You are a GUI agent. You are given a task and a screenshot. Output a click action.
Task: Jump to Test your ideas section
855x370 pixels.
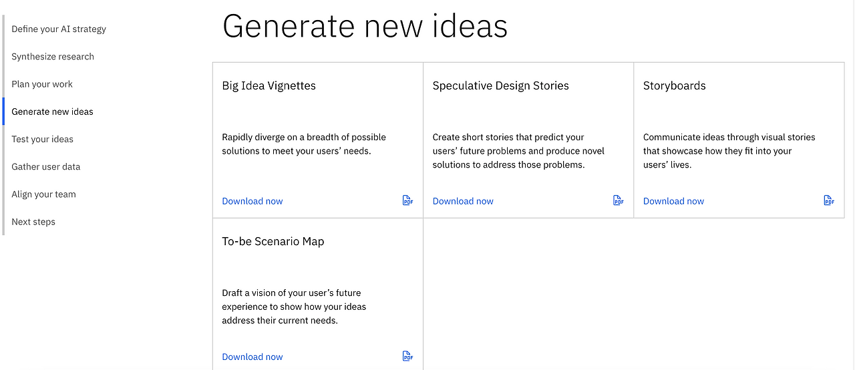coord(42,139)
